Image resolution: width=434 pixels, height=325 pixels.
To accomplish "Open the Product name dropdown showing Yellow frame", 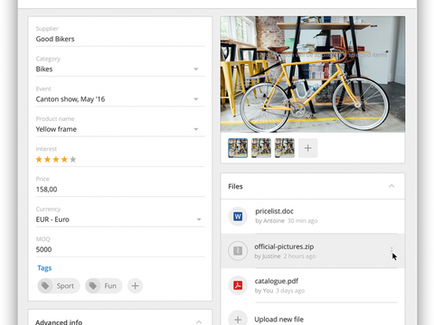I will 120,129.
